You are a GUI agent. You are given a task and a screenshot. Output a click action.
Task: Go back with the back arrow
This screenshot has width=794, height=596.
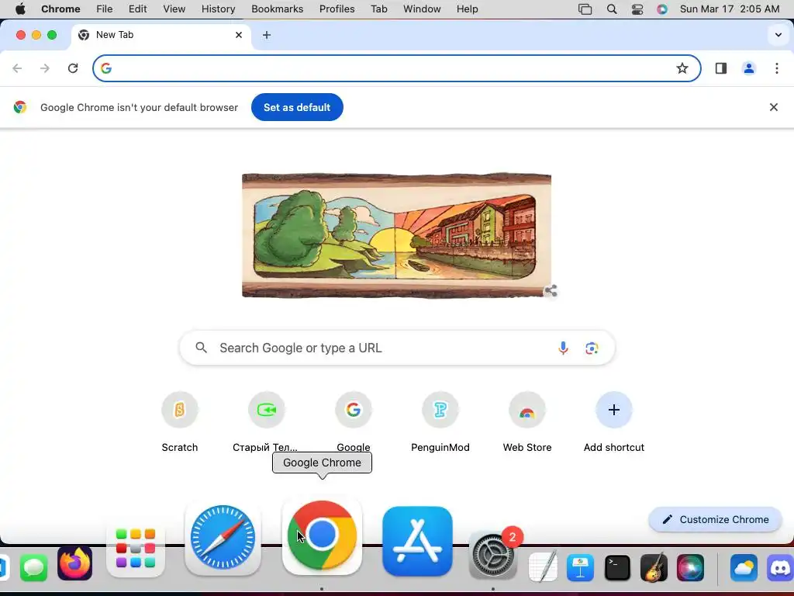coord(17,68)
